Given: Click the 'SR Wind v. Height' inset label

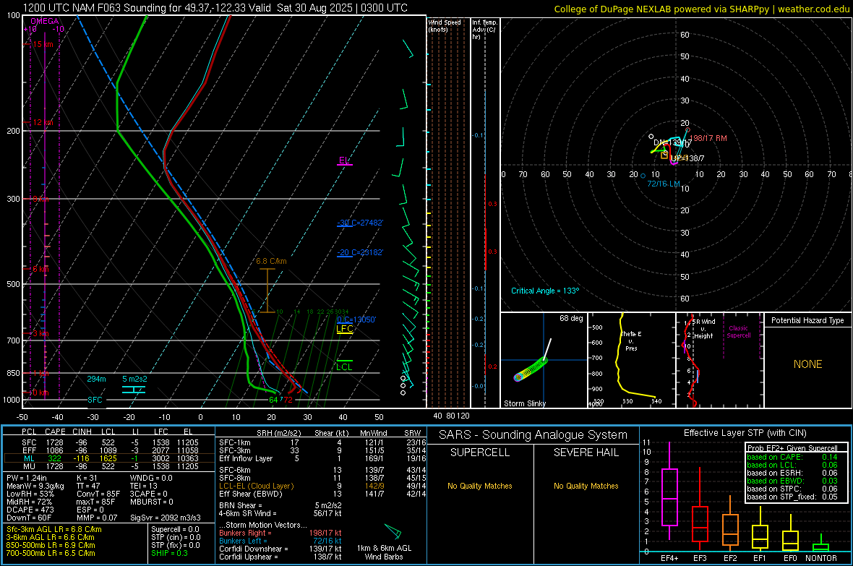Looking at the screenshot, I should [x=704, y=329].
